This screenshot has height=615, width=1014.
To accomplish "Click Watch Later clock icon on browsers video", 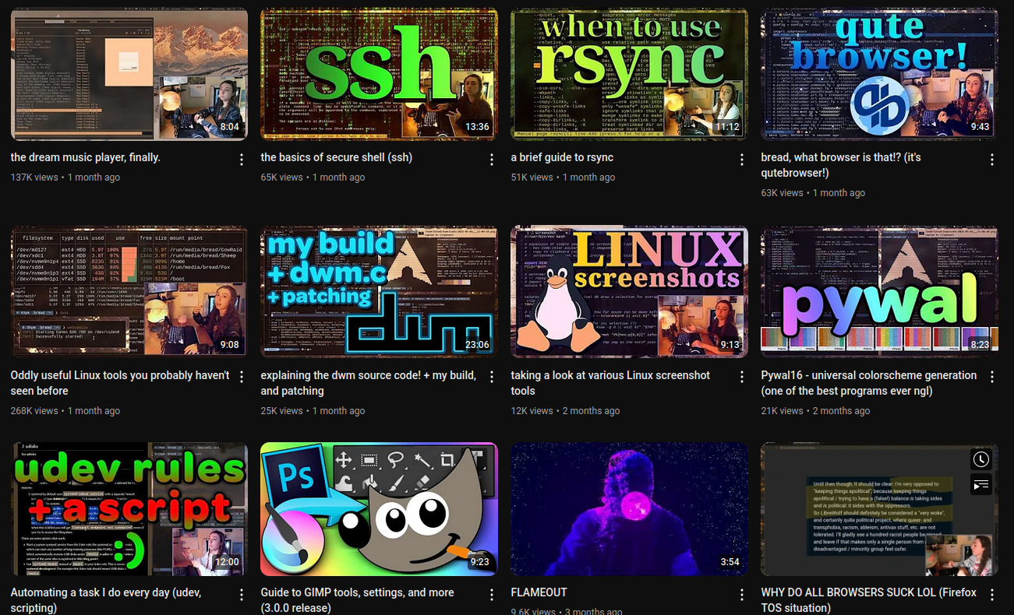I will pos(980,459).
